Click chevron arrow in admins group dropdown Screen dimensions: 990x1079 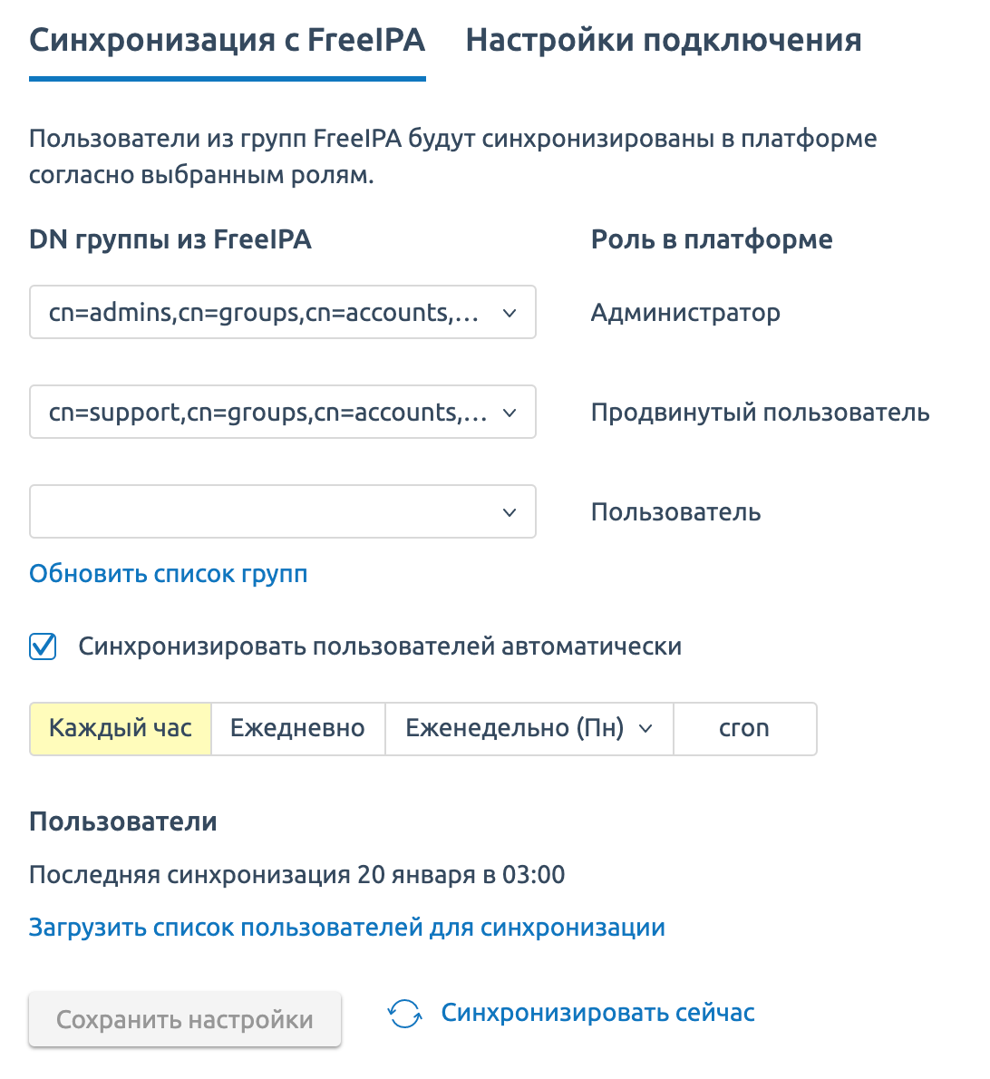(510, 313)
